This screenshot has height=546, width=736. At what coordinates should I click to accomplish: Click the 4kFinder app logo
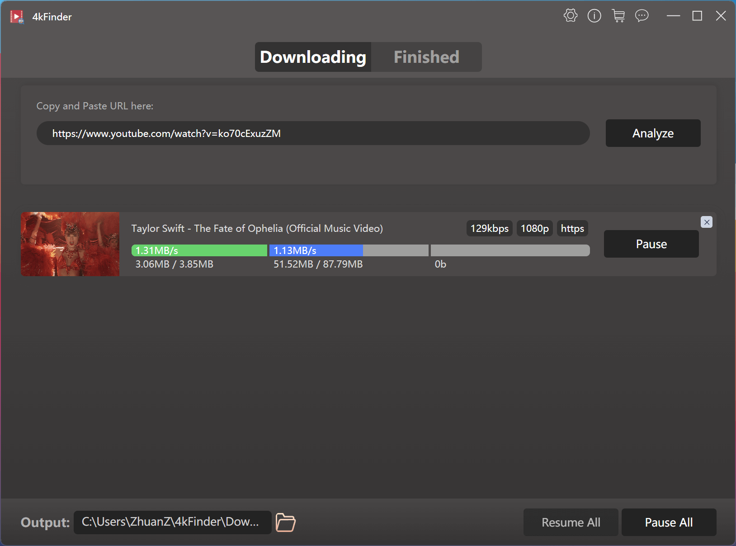coord(17,17)
